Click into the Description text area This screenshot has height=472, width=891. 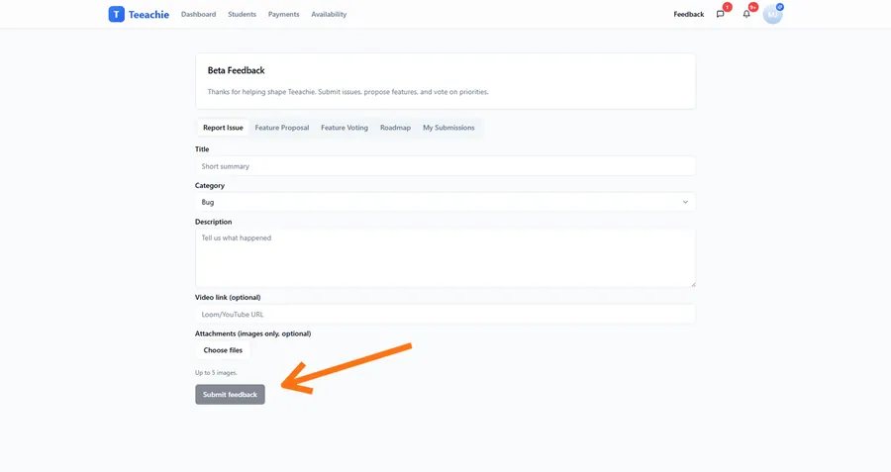tap(445, 257)
